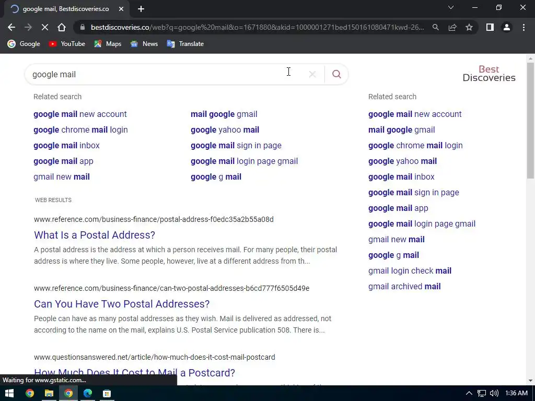Open the Google bookmark

(24, 44)
